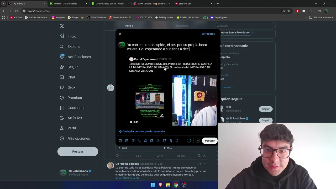Open Grok enhance icon in compose toolbar
Viewport: 336px width, 189px height.
133,141
